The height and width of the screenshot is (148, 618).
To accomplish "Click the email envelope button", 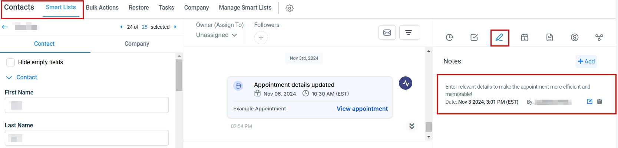I will click(387, 32).
